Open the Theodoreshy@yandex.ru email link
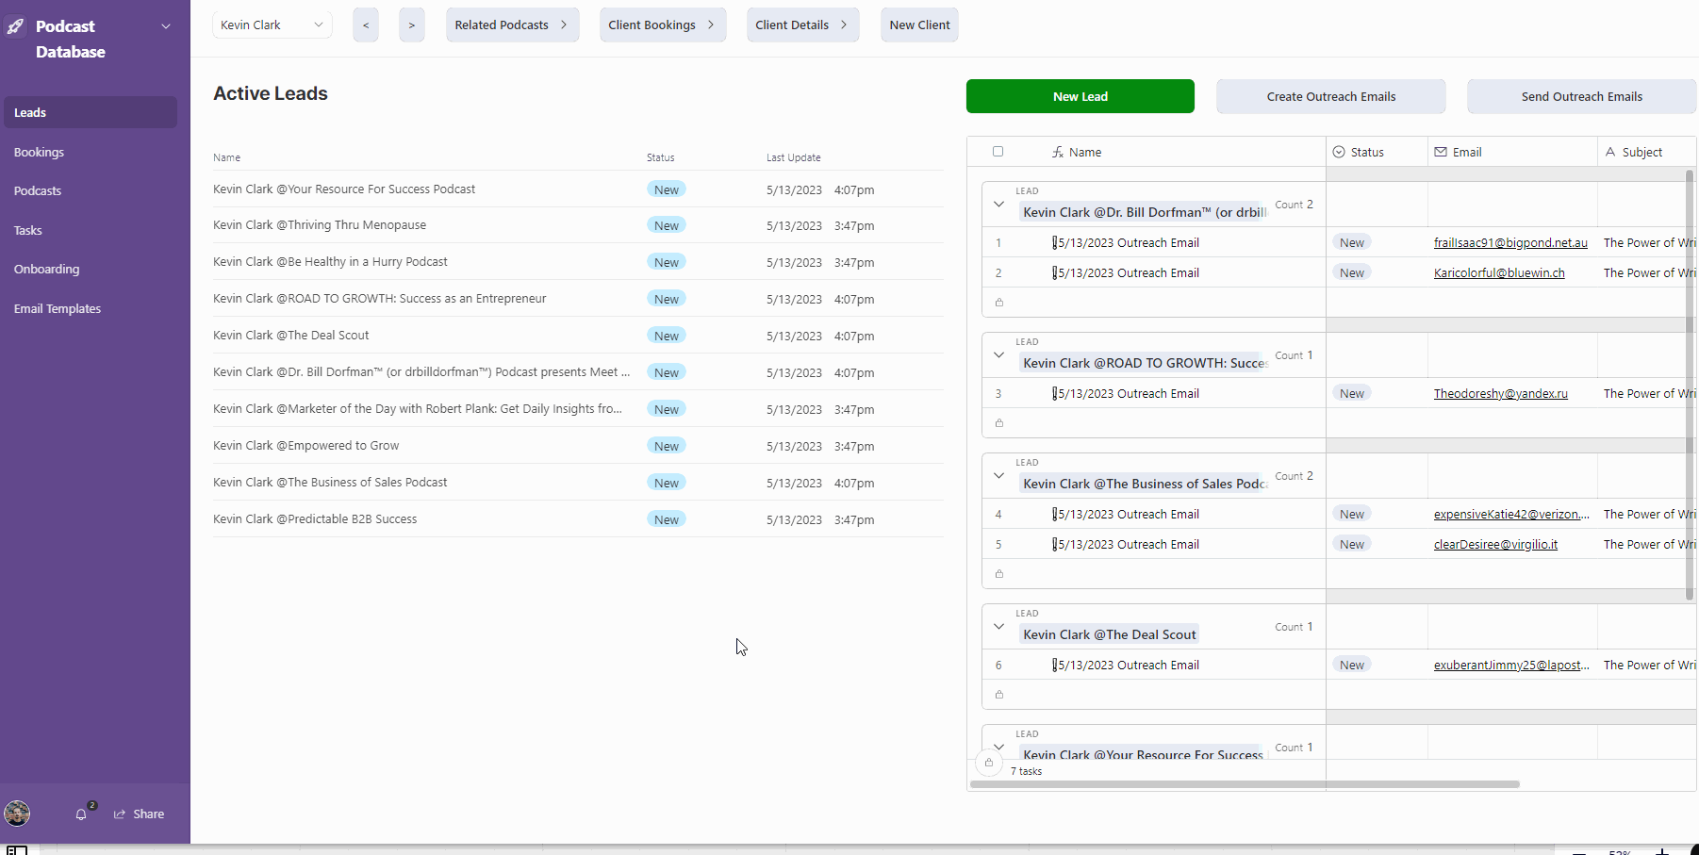The height and width of the screenshot is (855, 1699). [1500, 393]
